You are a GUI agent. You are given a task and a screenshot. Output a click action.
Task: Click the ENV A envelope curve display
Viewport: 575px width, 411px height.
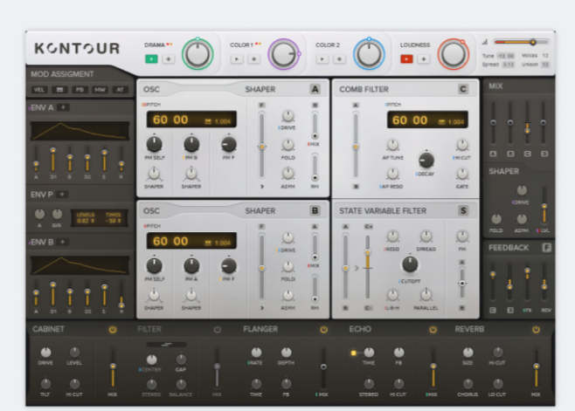coord(80,131)
